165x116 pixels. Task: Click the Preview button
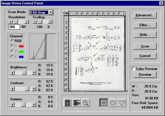tap(145, 75)
